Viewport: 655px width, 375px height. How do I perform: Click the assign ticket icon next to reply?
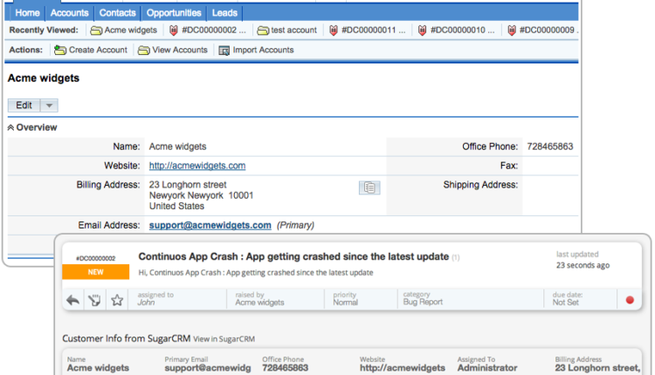pos(93,300)
